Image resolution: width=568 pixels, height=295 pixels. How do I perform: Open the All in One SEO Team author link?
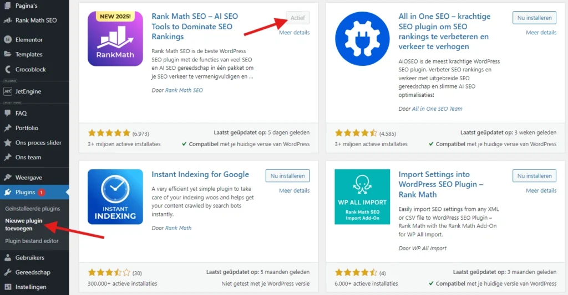[x=437, y=108]
